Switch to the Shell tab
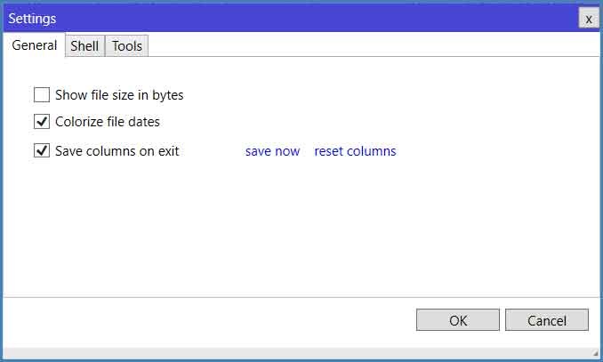Viewport: 603px width, 362px height. [84, 45]
